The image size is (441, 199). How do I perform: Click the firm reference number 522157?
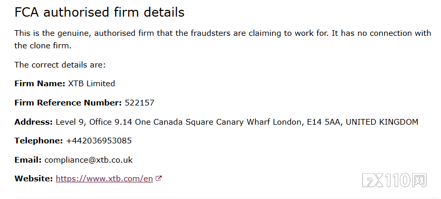(x=140, y=103)
